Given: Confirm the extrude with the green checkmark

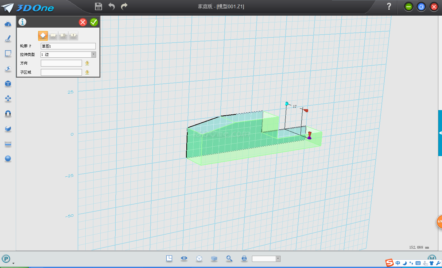Looking at the screenshot, I should (x=94, y=22).
